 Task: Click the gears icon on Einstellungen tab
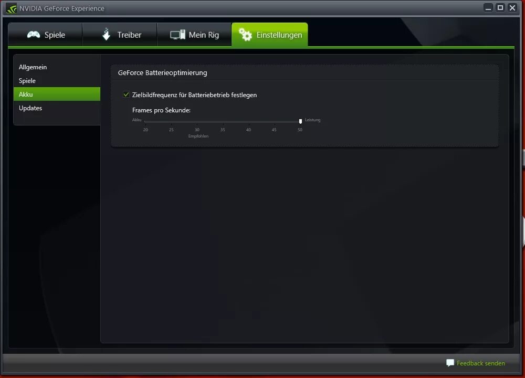[x=245, y=35]
